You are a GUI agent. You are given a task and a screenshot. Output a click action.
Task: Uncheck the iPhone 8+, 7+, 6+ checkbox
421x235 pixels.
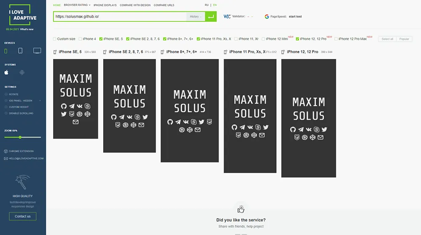pyautogui.click(x=165, y=39)
